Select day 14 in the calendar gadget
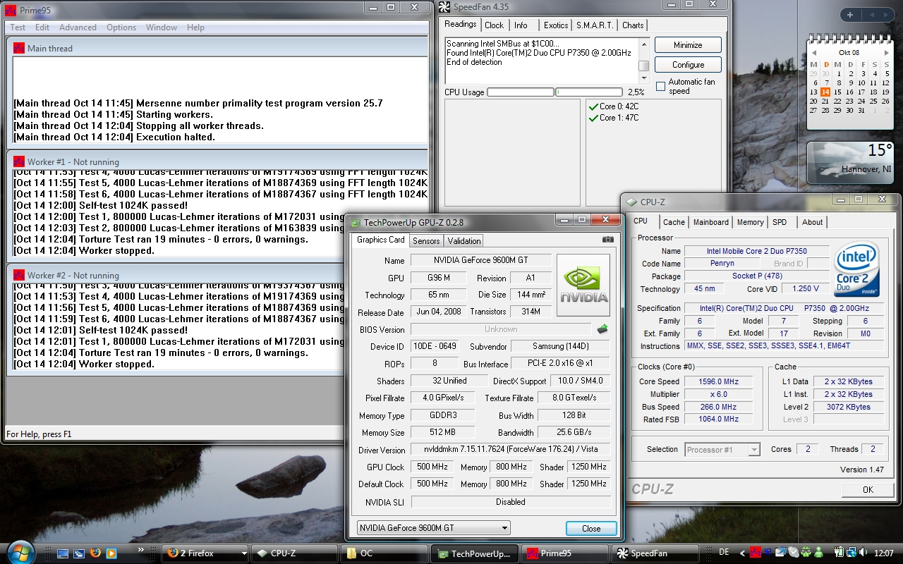This screenshot has width=903, height=564. (825, 92)
